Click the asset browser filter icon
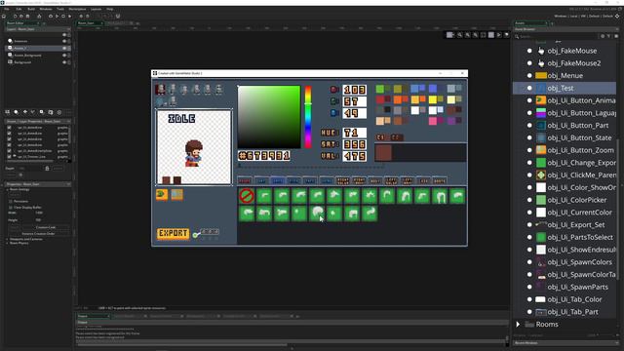Screen dimensions: 624x351 [608, 36]
